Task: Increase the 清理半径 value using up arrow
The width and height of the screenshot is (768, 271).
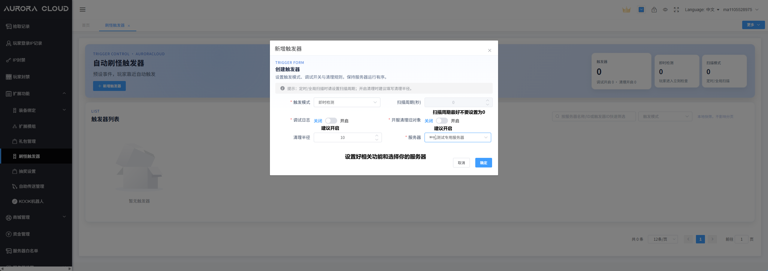Action: click(x=377, y=135)
